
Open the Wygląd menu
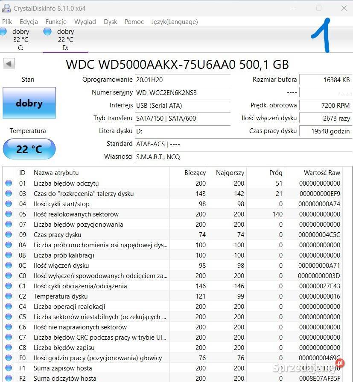[x=85, y=22]
